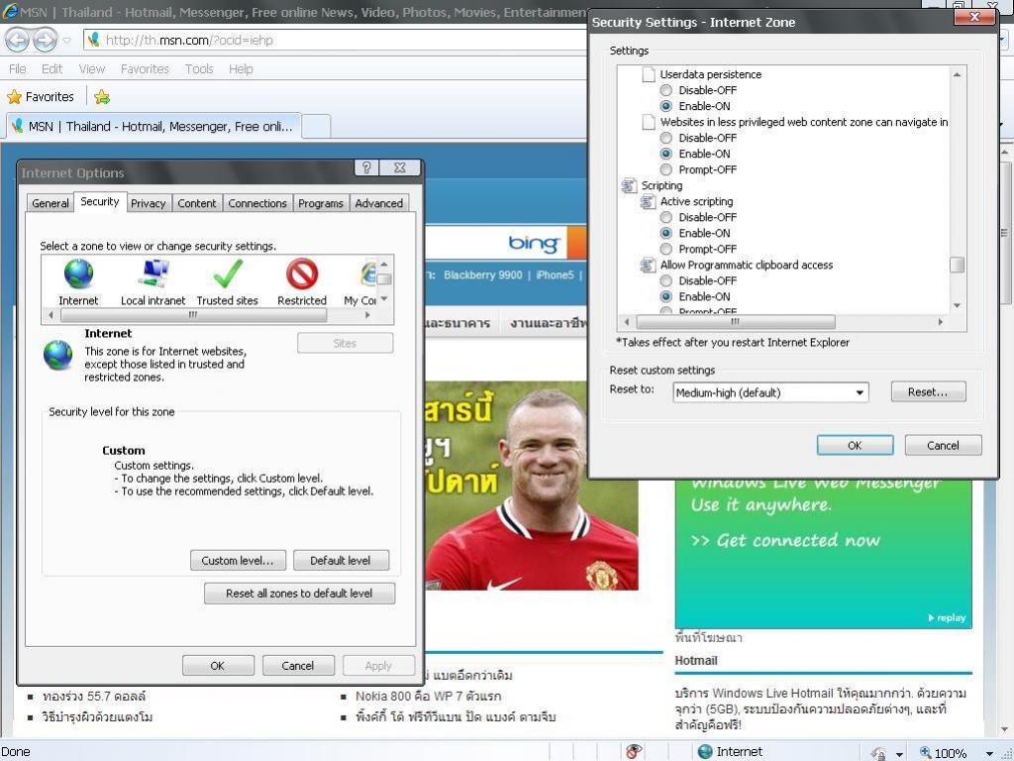Open the File menu

pos(18,69)
